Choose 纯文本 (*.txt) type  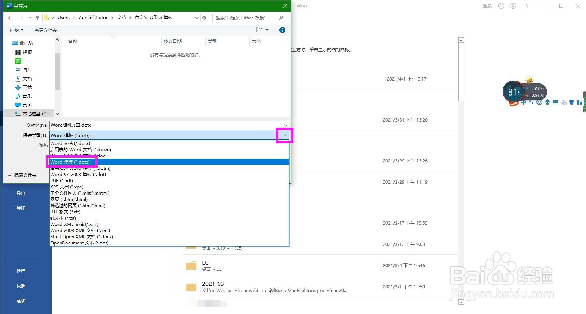pyautogui.click(x=169, y=218)
